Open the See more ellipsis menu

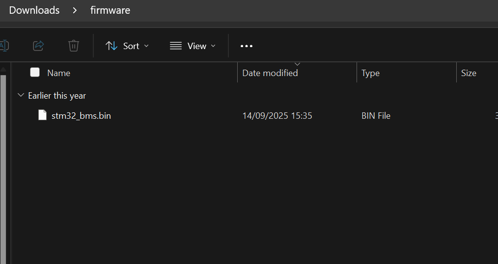(246, 46)
